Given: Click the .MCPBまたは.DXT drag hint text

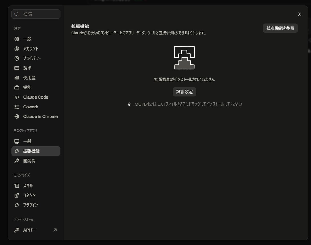Looking at the screenshot, I should [x=188, y=104].
